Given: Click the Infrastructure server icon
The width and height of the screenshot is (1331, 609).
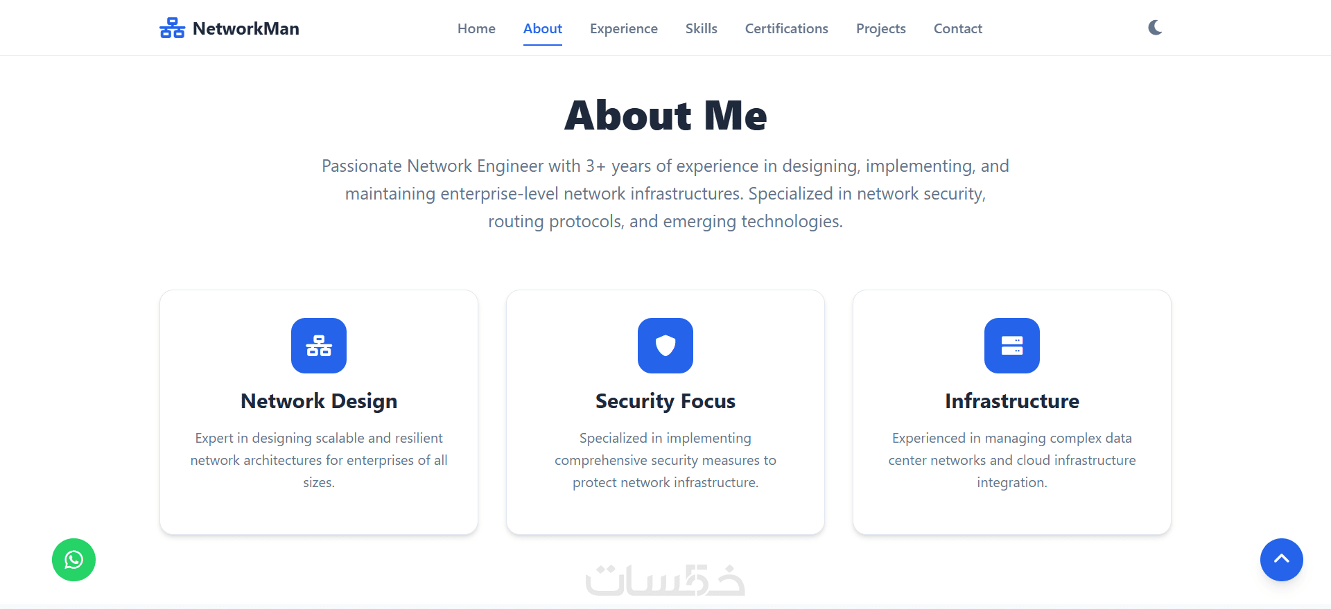Looking at the screenshot, I should [x=1012, y=346].
